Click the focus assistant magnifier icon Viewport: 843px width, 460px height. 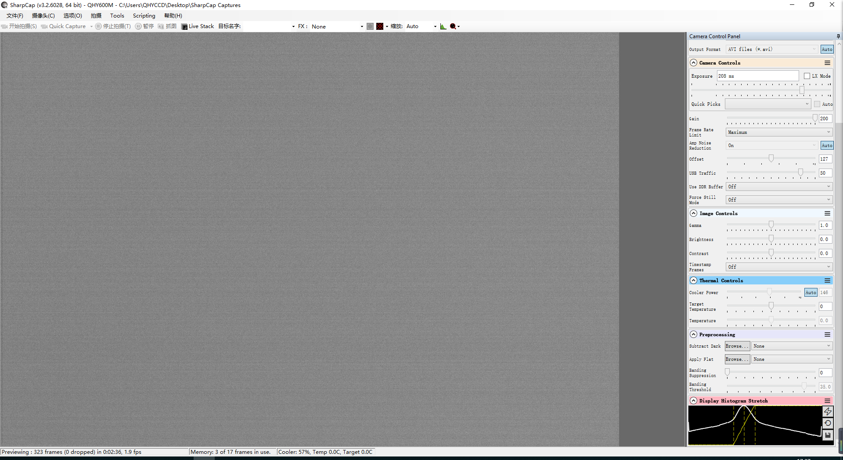(453, 26)
